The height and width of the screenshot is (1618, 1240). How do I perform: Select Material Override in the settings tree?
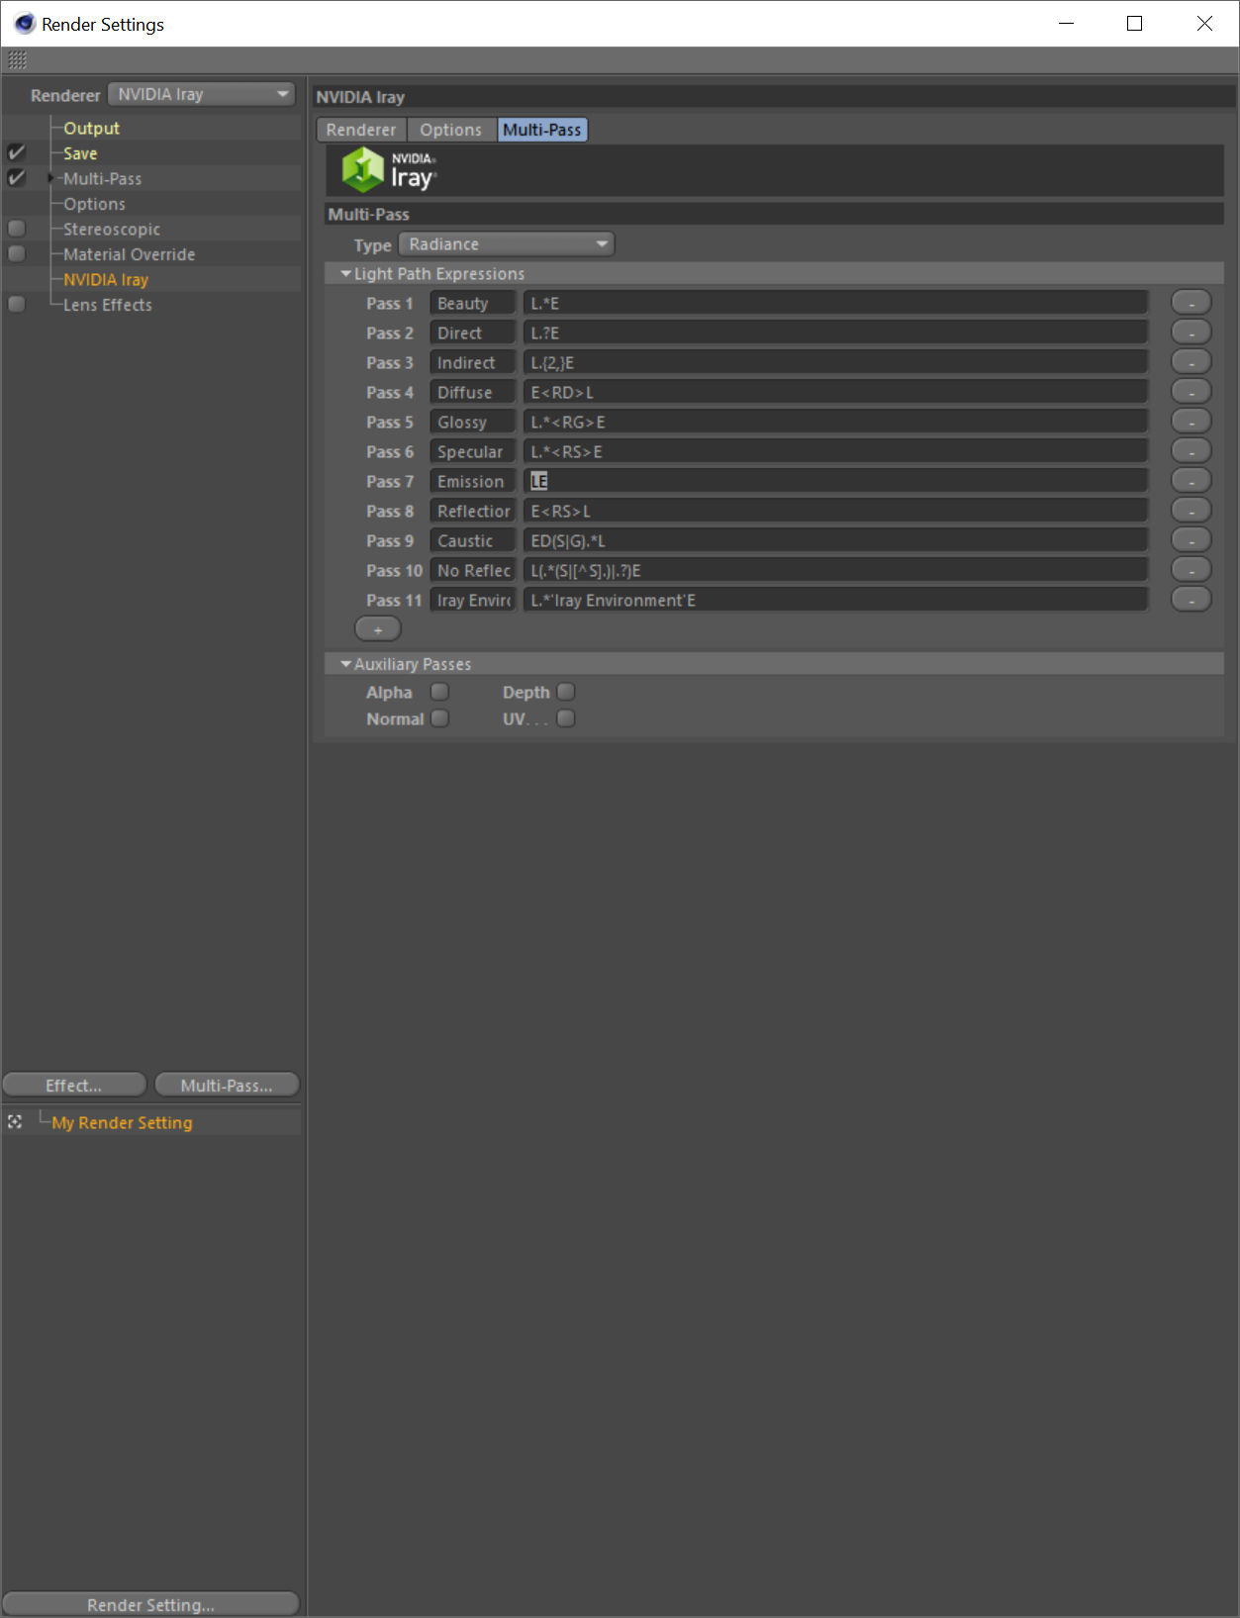[x=130, y=254]
